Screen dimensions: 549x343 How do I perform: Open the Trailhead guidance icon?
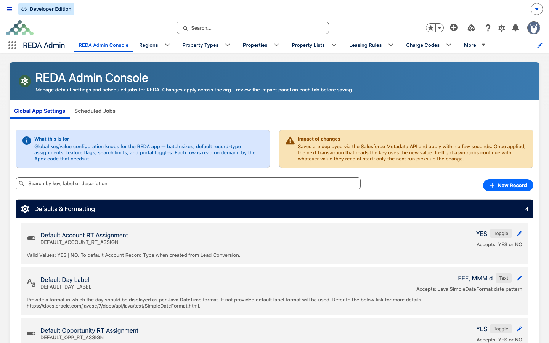(x=471, y=28)
